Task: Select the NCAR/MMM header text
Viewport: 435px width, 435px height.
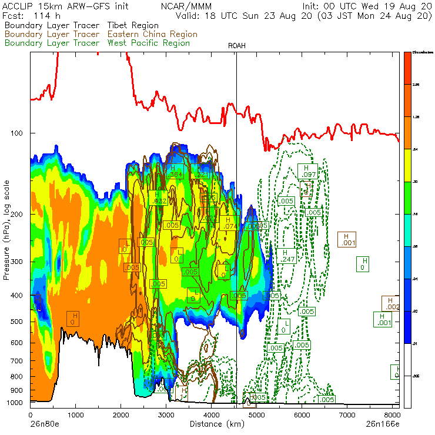Action: coord(186,6)
